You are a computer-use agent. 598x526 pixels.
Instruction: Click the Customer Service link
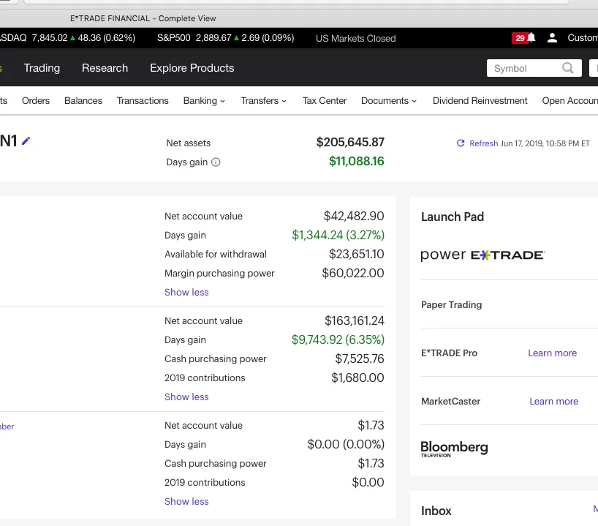point(583,38)
